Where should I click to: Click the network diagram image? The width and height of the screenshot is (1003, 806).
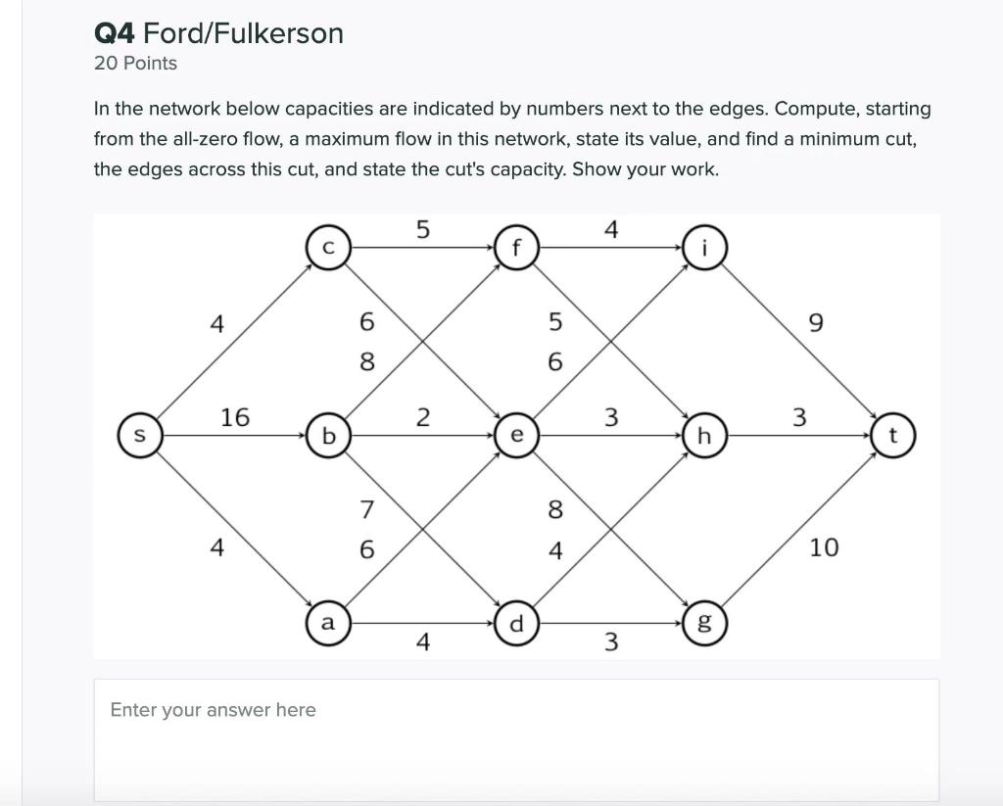[516, 436]
